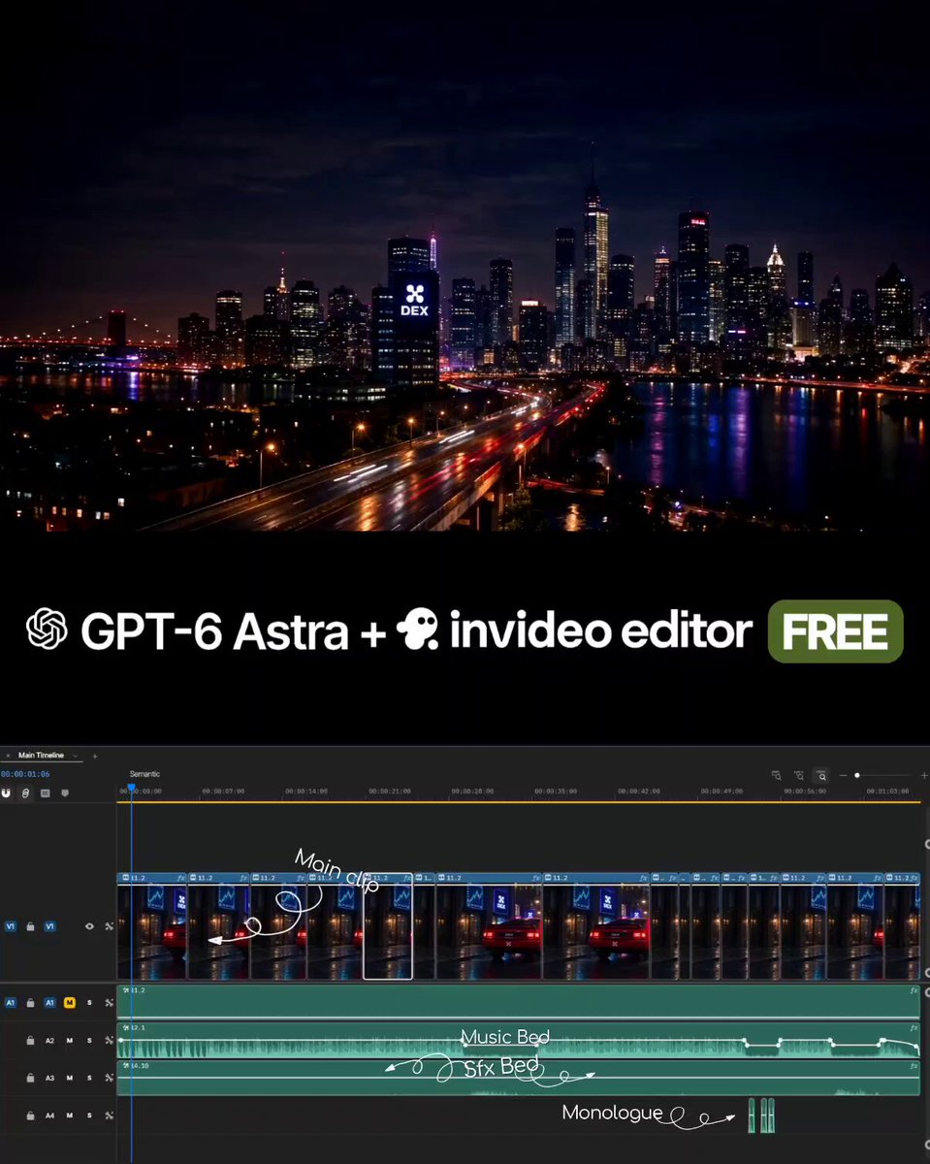This screenshot has height=1164, width=930.
Task: Add a new timeline tab with plus
Action: pyautogui.click(x=95, y=756)
